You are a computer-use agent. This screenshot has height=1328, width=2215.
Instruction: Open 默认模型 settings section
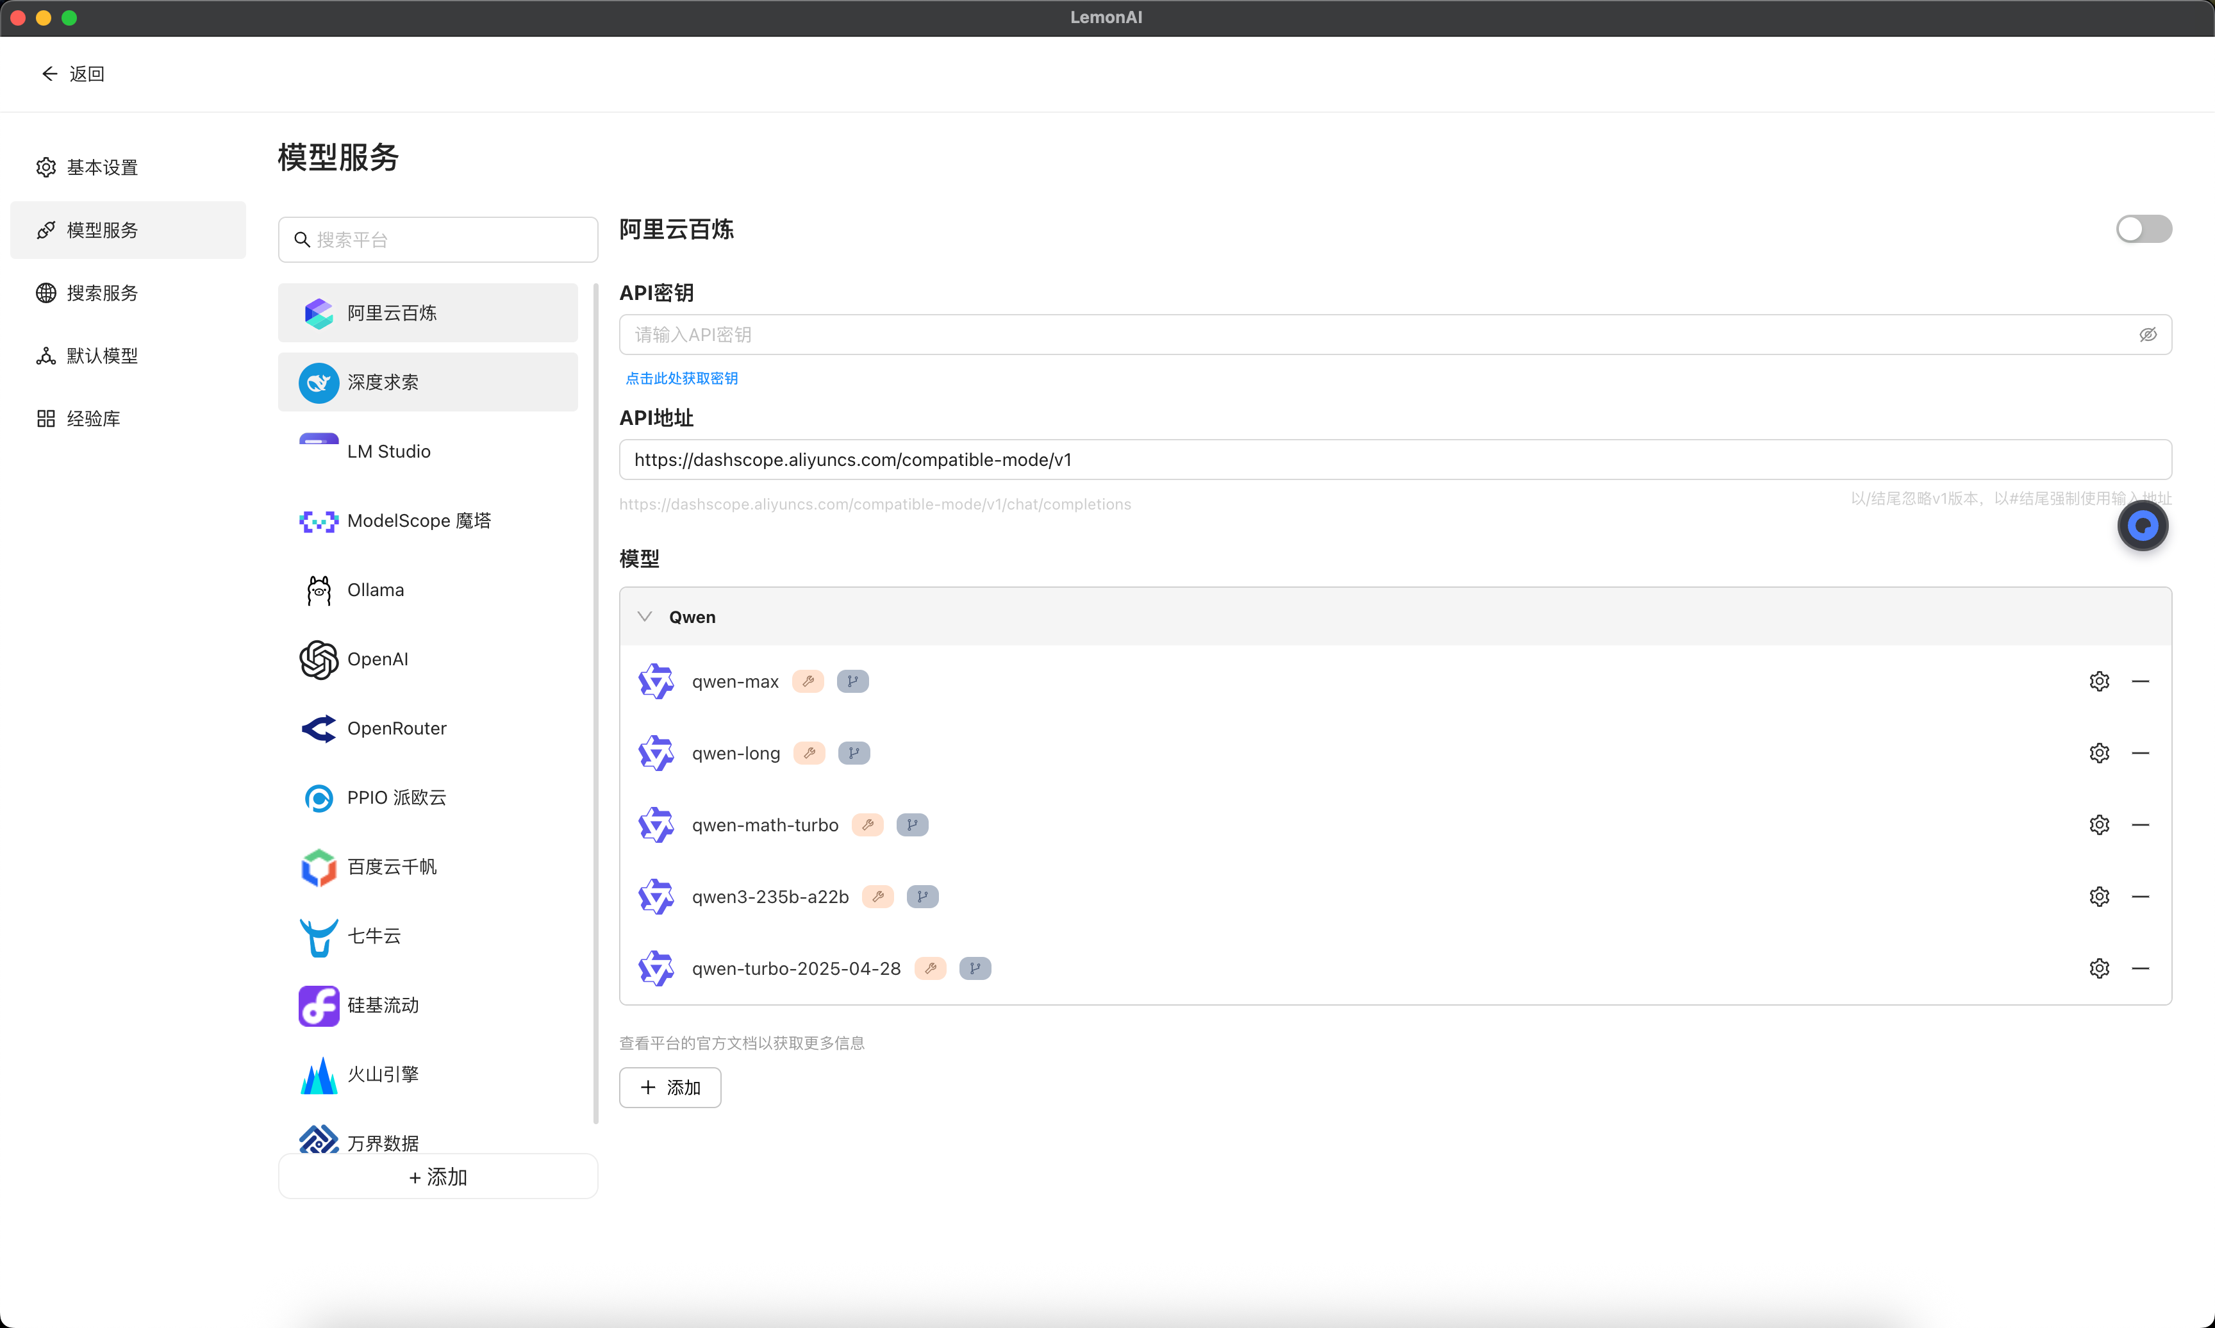point(102,356)
